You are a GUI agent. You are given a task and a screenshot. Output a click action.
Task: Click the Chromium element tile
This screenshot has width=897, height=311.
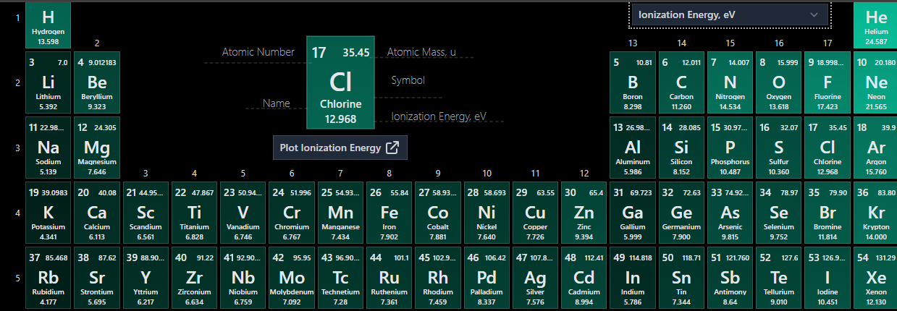292,213
